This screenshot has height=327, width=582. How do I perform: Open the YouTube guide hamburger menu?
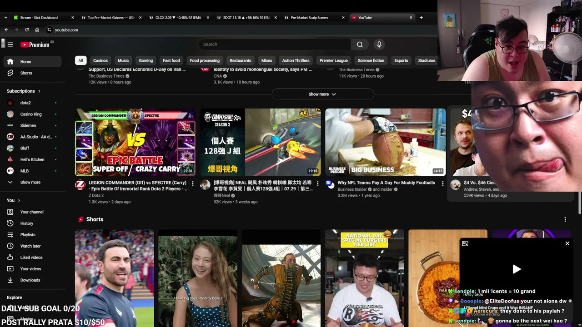click(10, 45)
